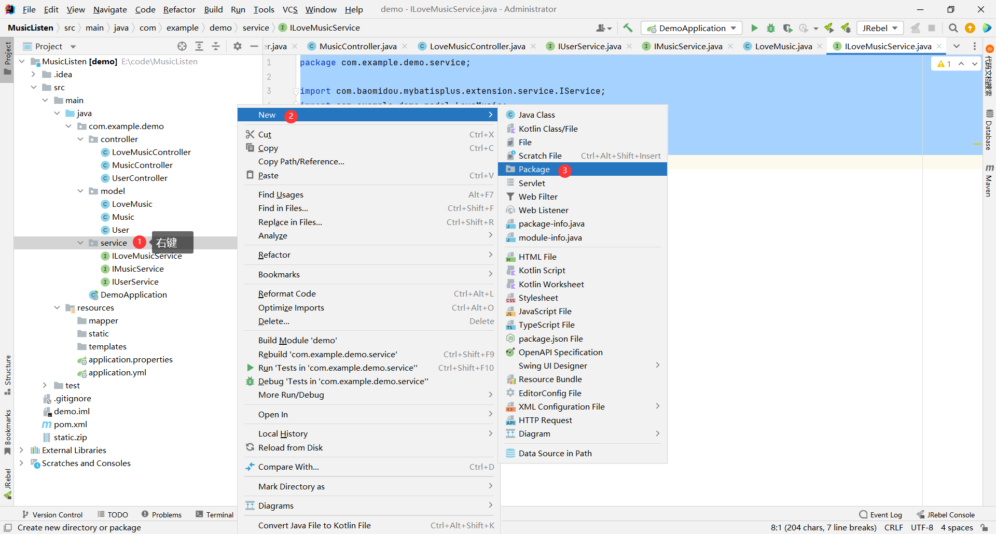Go to next highlighted error arrow
Image resolution: width=996 pixels, height=534 pixels.
pyautogui.click(x=975, y=64)
